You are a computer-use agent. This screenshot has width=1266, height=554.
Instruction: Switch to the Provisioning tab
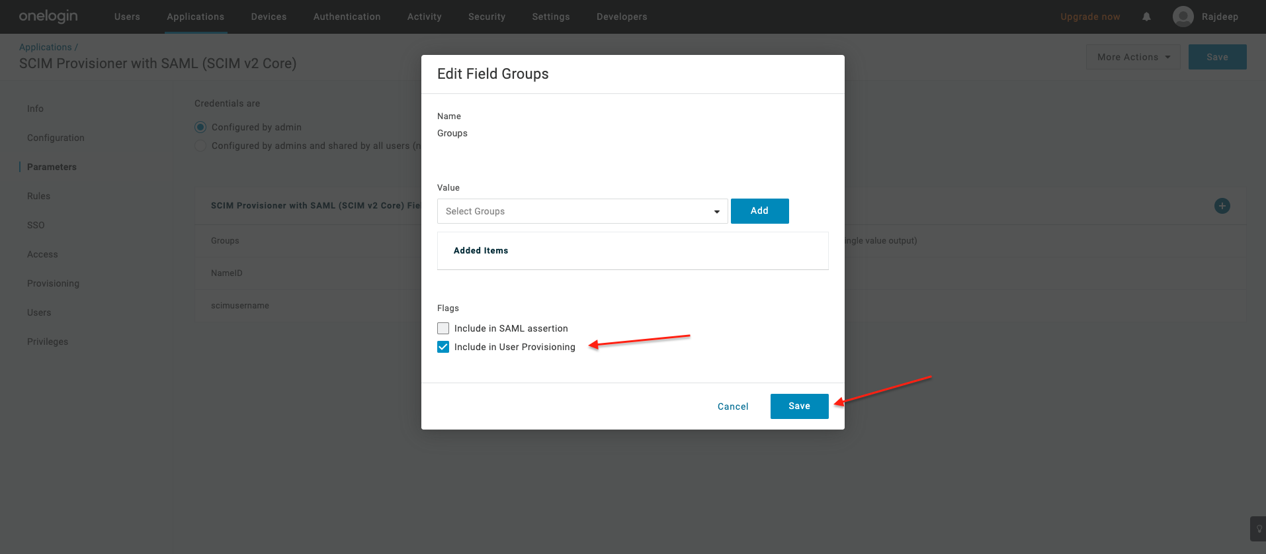[x=53, y=283]
